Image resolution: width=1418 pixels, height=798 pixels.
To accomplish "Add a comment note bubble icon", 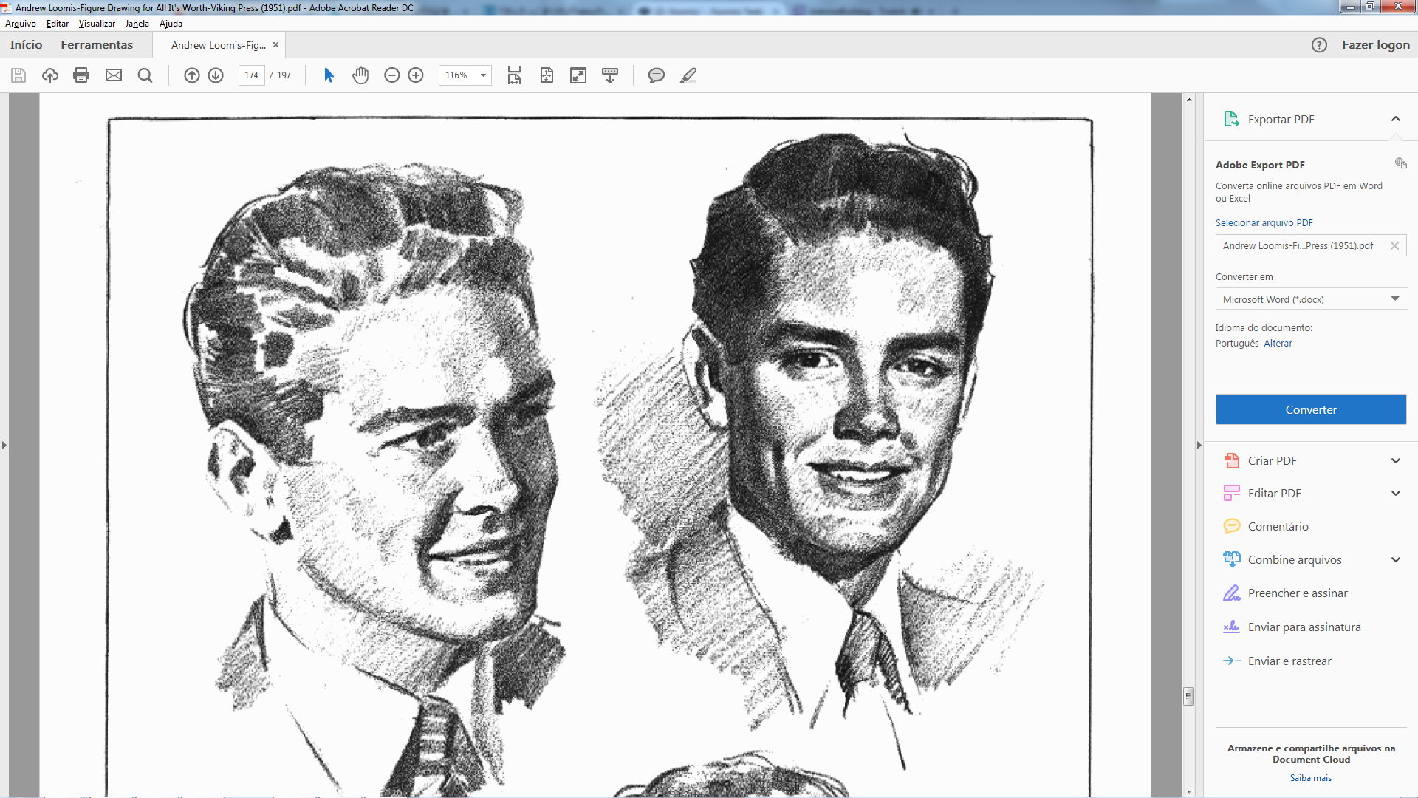I will [657, 75].
